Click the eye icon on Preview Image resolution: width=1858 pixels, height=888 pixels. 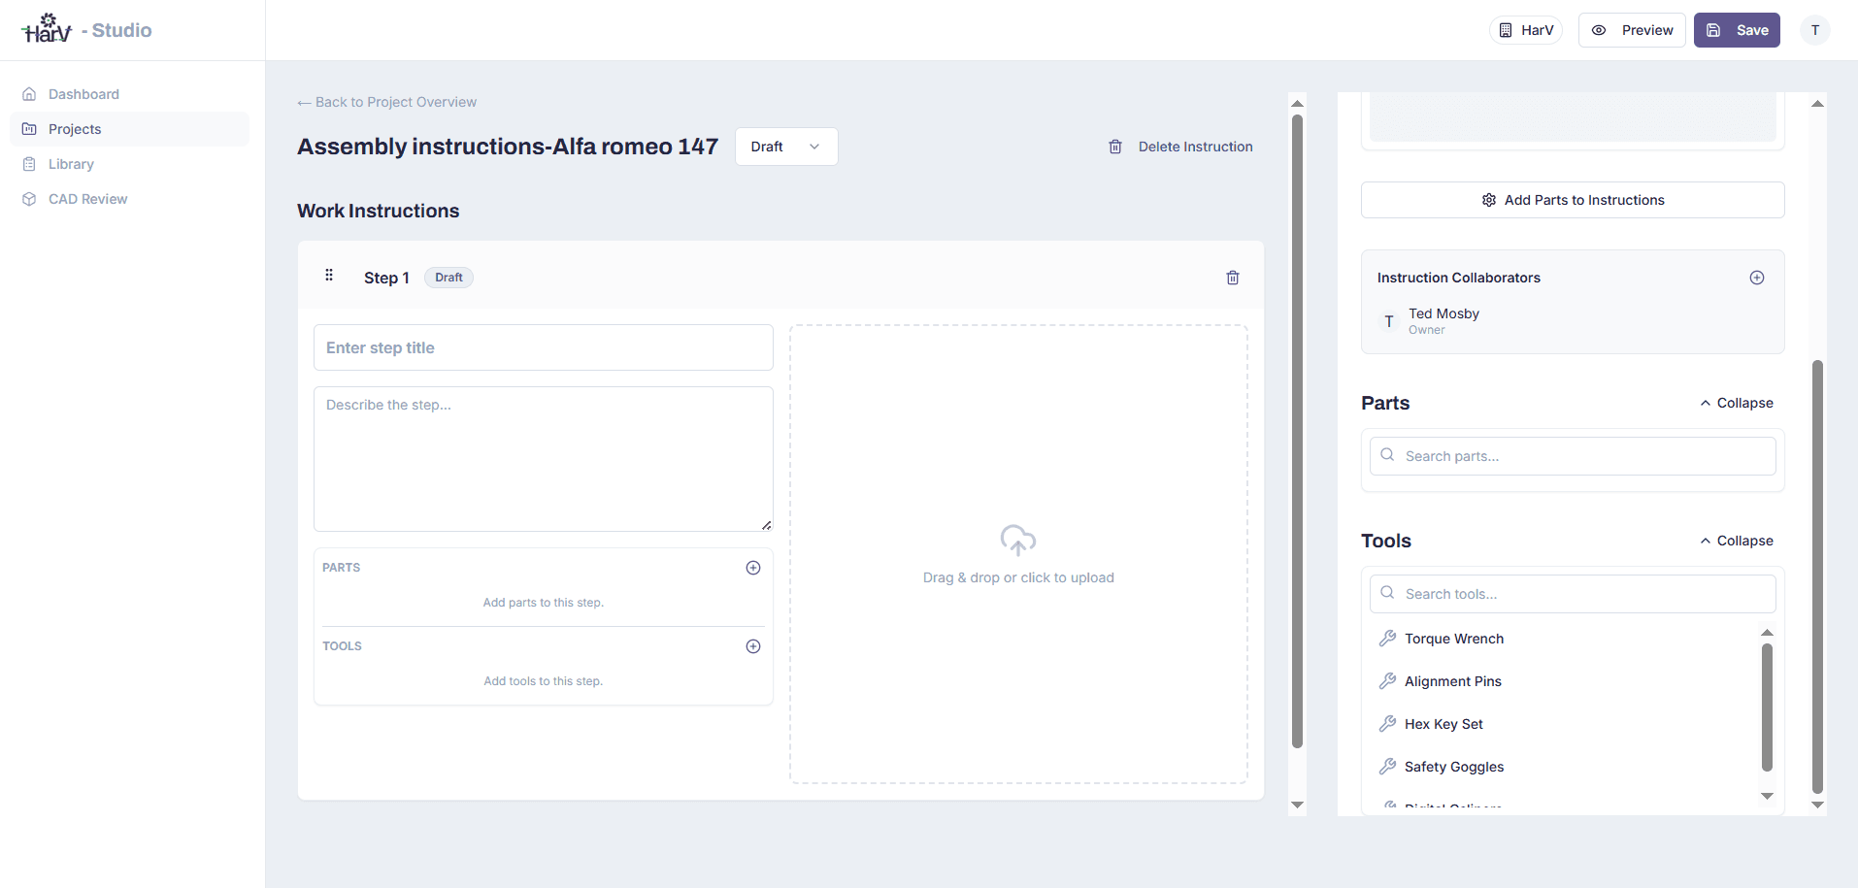pos(1599,30)
